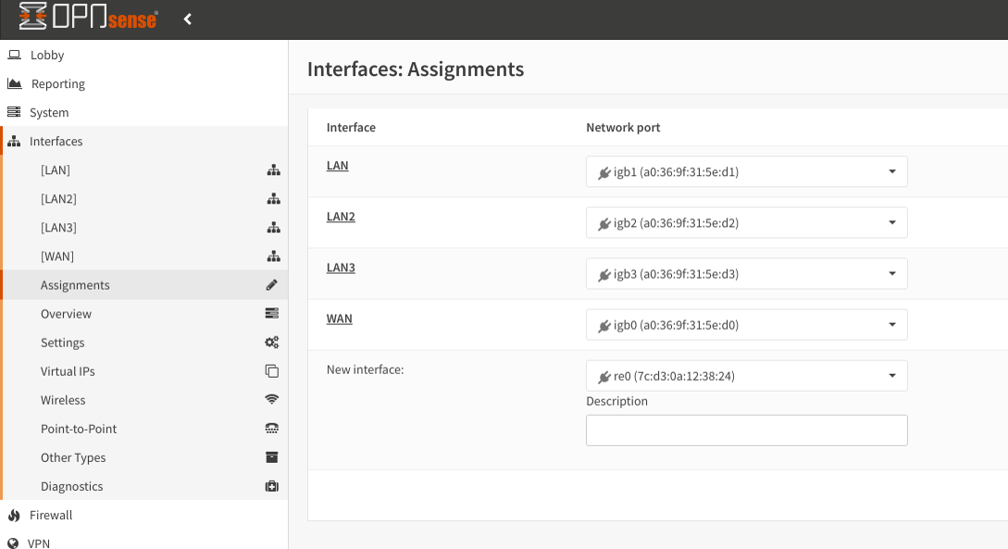Click the Reporting chart icon

pyautogui.click(x=14, y=83)
